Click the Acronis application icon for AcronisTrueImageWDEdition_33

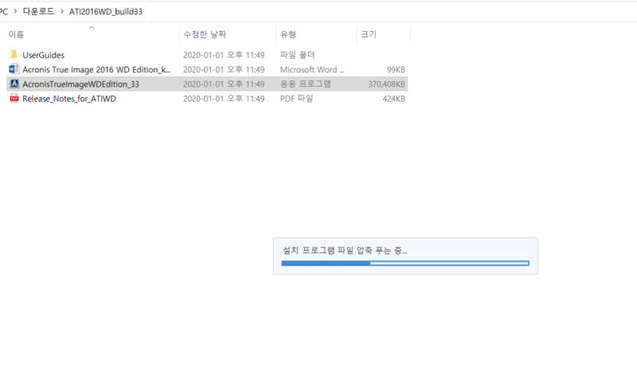tap(14, 84)
